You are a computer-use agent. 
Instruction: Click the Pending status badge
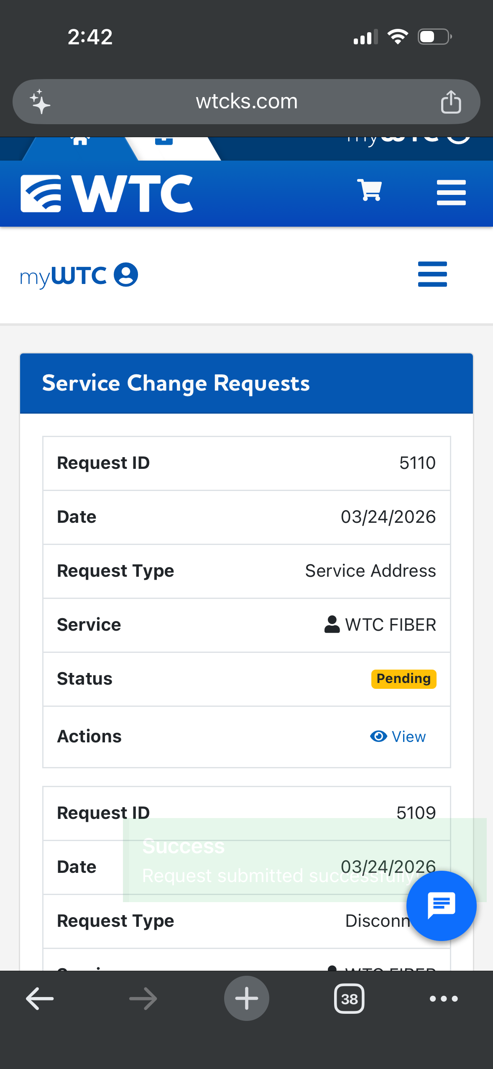(x=403, y=679)
